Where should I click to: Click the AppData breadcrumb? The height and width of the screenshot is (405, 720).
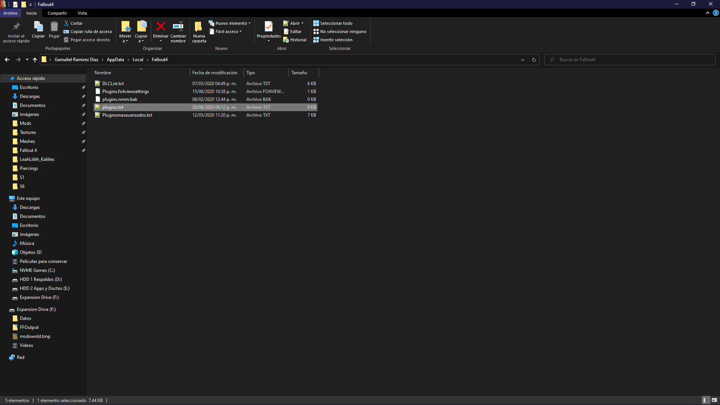click(x=115, y=60)
